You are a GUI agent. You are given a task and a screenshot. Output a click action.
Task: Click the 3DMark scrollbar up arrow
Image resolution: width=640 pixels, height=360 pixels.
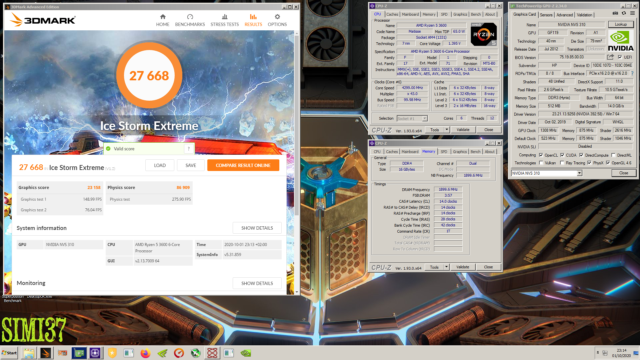coord(297,33)
